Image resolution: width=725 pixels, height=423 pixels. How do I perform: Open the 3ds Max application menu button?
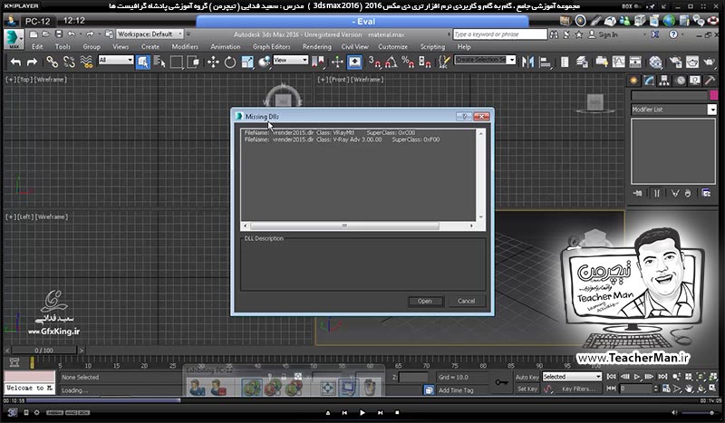point(14,39)
